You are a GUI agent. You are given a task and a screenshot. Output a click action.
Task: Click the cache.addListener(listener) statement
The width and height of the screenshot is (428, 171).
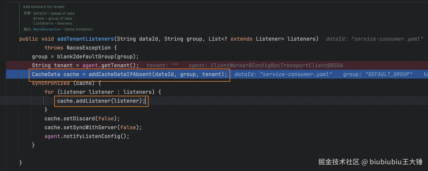point(101,101)
